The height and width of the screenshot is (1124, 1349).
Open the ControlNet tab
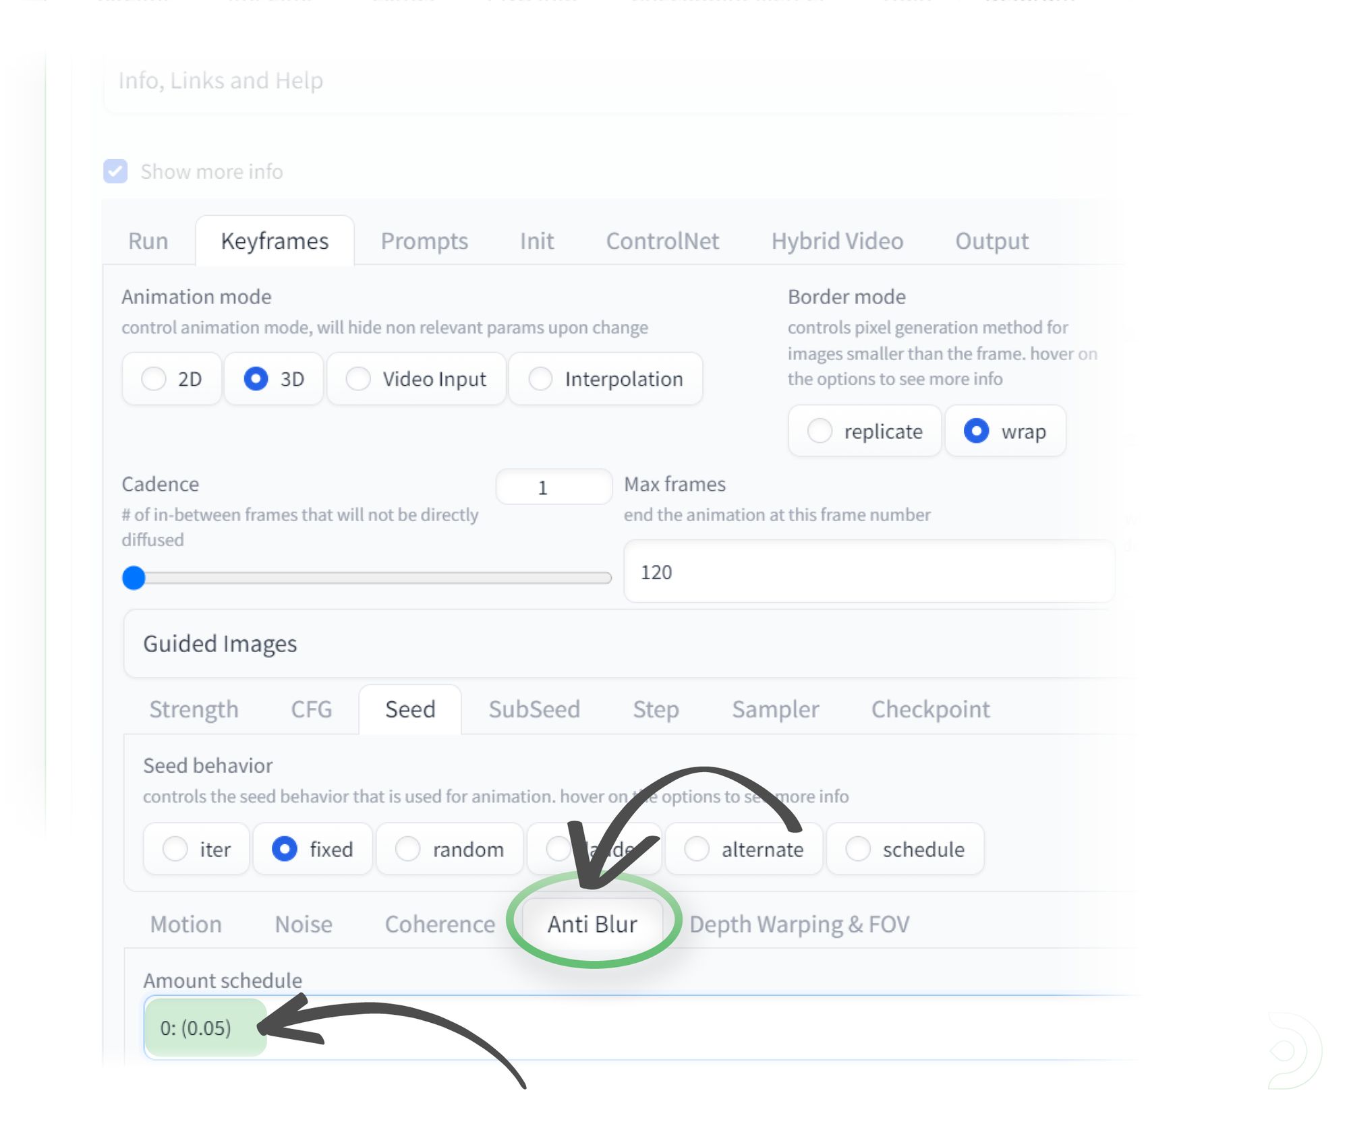coord(662,241)
